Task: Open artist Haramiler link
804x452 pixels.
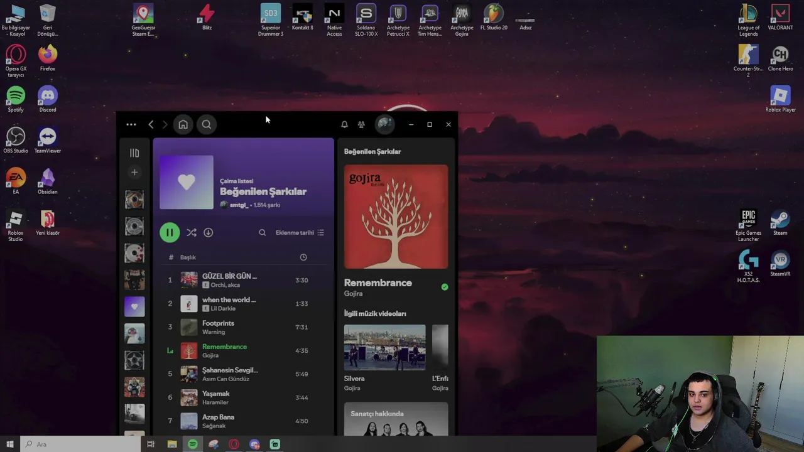Action: coord(215,402)
